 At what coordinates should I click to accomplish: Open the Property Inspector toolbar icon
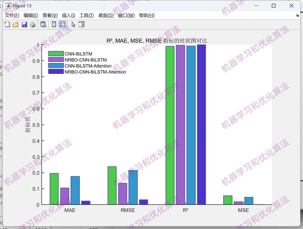point(82,24)
